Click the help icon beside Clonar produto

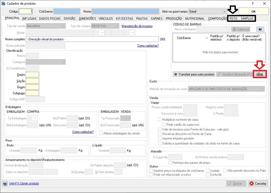coord(5,183)
